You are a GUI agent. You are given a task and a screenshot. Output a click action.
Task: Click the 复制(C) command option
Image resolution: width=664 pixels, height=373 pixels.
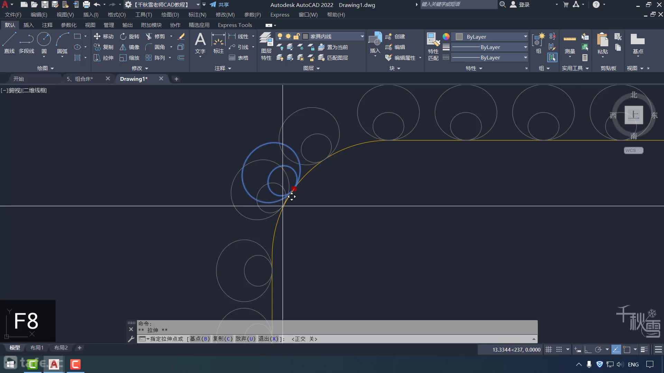(x=223, y=339)
